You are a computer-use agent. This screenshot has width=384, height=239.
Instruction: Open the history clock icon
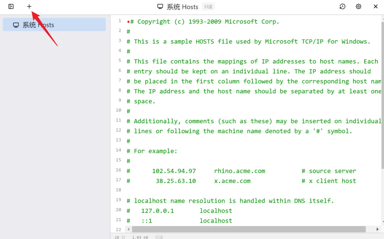pyautogui.click(x=342, y=6)
